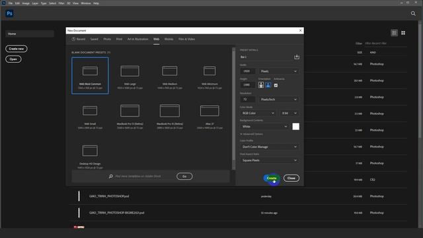Click the white background color swatch

(x=295, y=126)
